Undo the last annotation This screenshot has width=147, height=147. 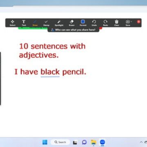[x=94, y=23]
